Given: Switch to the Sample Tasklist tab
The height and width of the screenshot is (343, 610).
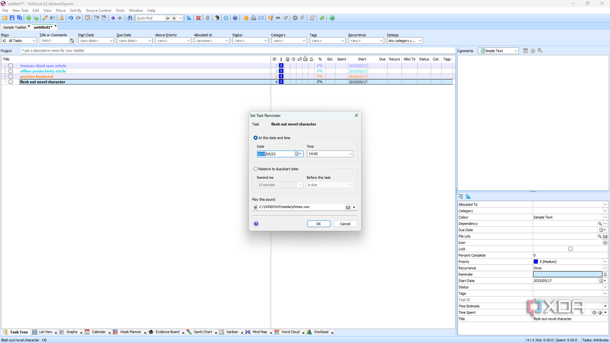Looking at the screenshot, I should [x=15, y=27].
